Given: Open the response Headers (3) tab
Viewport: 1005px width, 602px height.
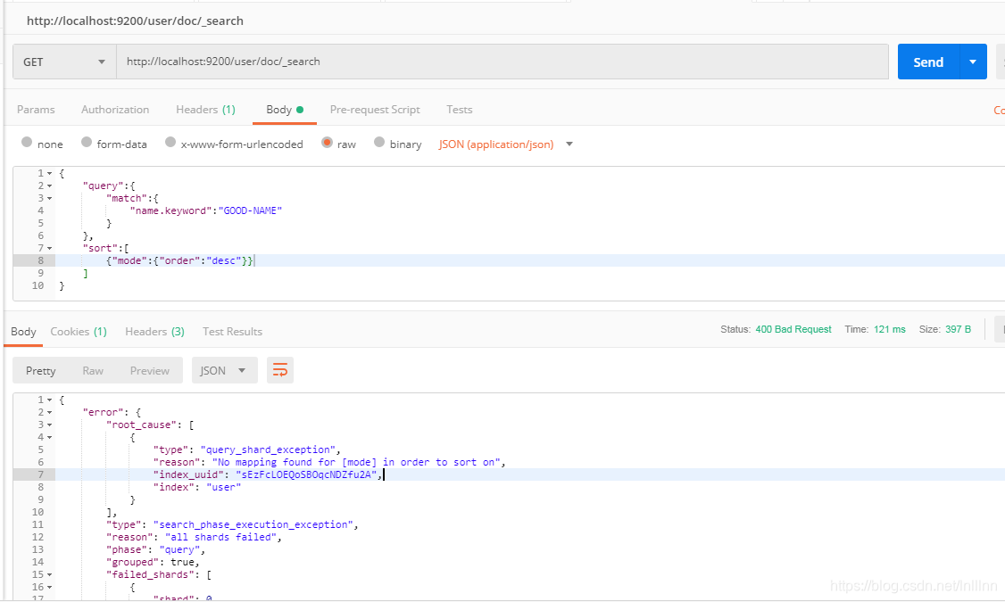Looking at the screenshot, I should (154, 331).
